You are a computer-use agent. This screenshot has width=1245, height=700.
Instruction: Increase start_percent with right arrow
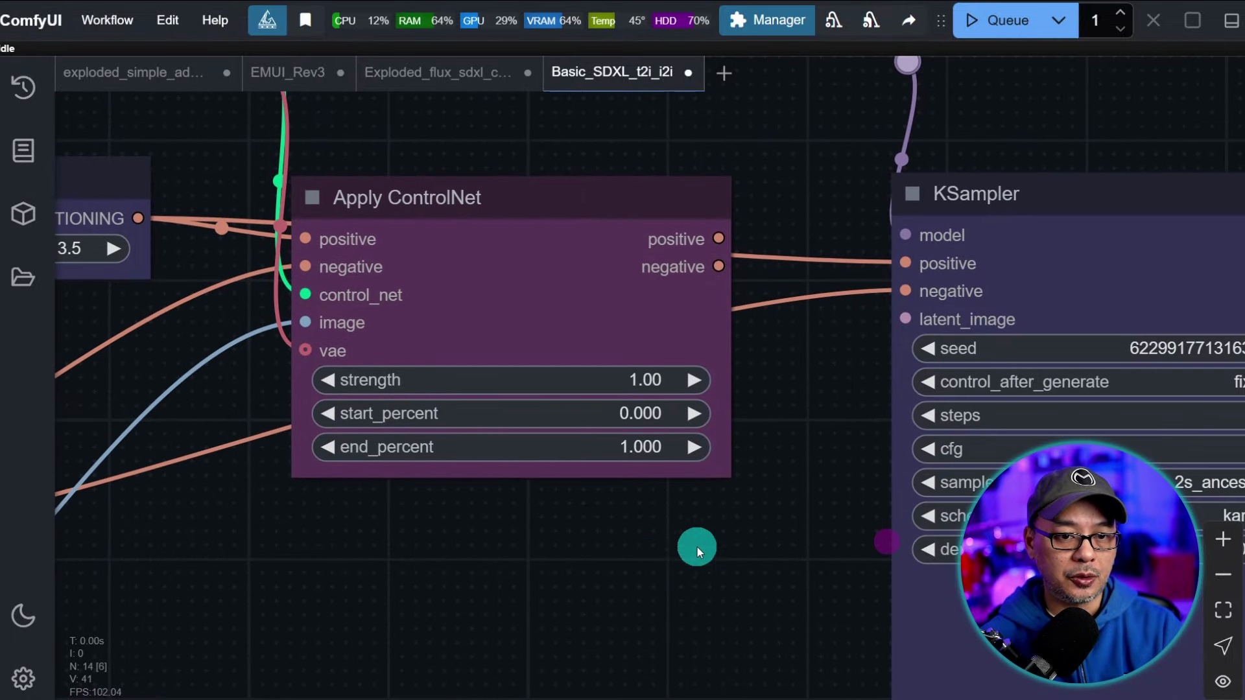click(694, 414)
